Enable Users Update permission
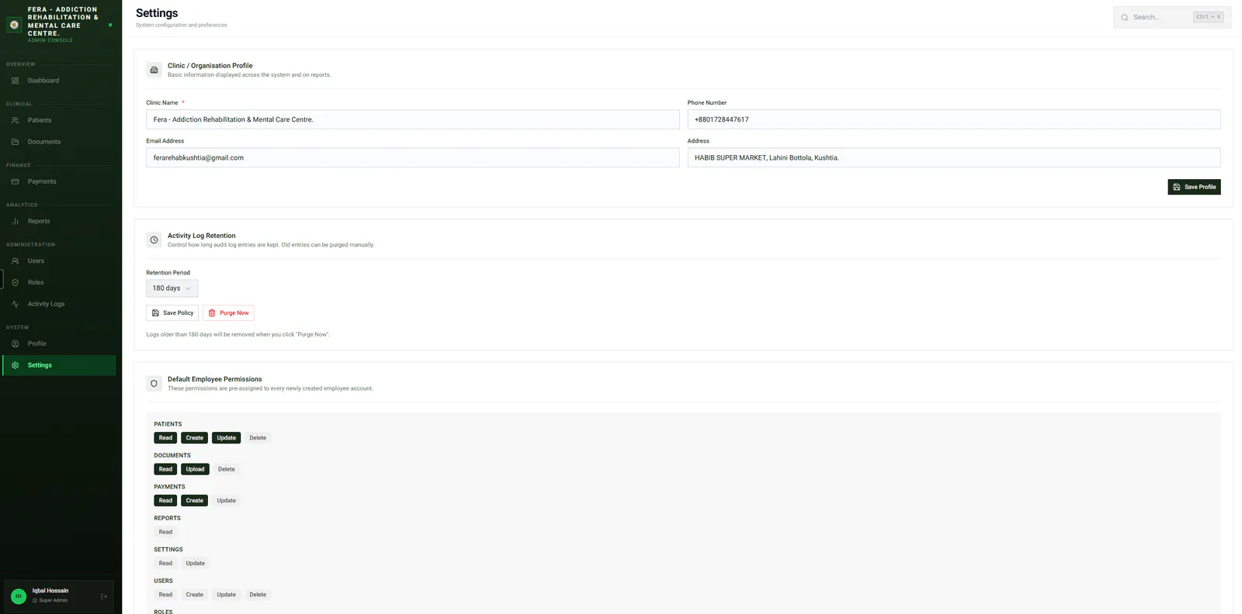This screenshot has width=1242, height=614. (226, 595)
